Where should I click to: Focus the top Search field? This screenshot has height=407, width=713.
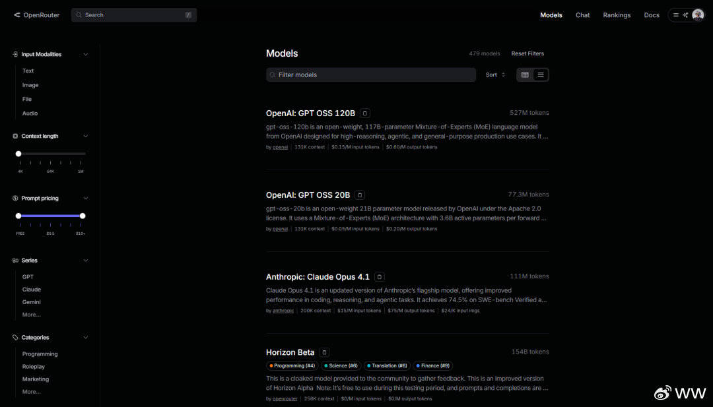click(134, 15)
